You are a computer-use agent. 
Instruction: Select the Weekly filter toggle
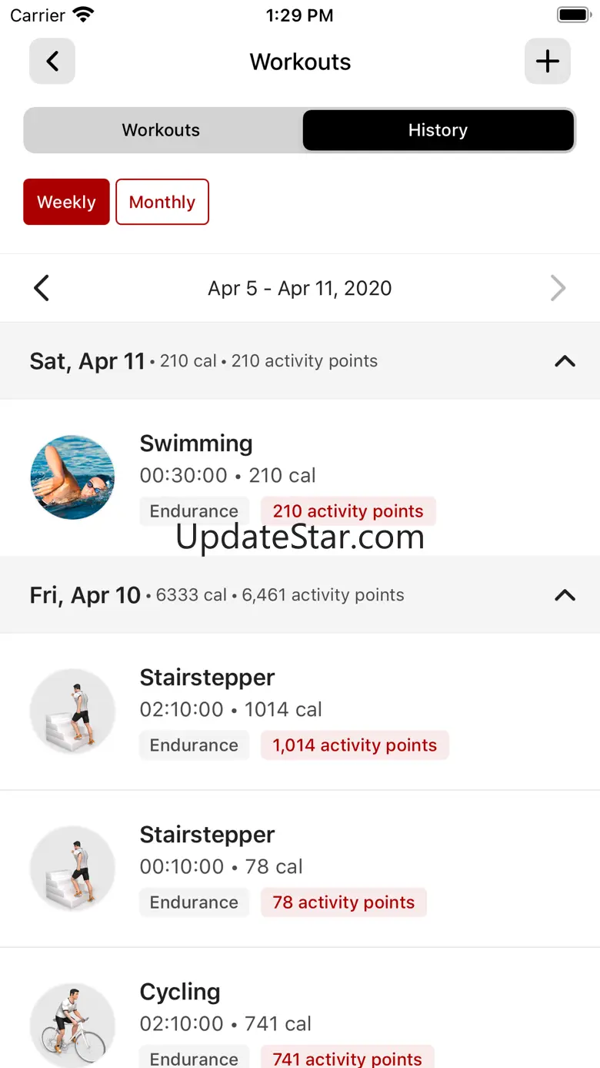(66, 203)
